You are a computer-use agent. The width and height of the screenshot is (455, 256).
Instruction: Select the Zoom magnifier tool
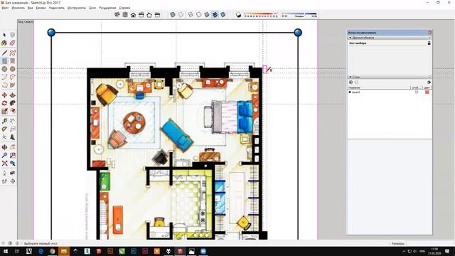pyautogui.click(x=4, y=156)
